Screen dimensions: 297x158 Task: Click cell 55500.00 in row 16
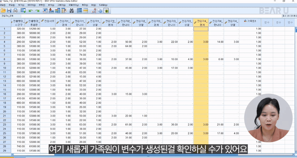click(33, 94)
